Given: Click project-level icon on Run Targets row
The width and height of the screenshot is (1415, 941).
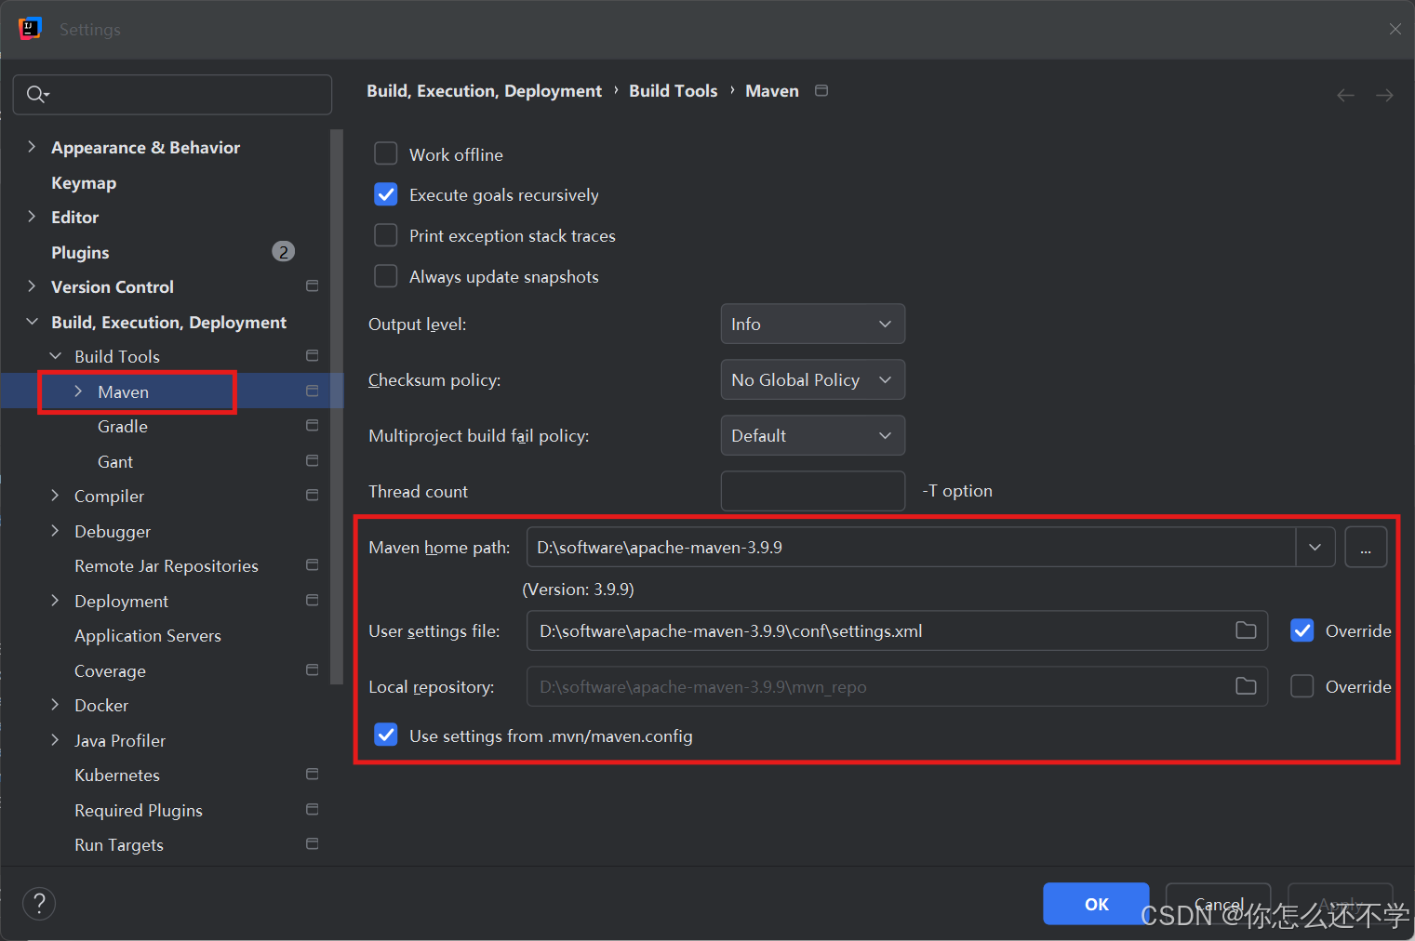Looking at the screenshot, I should [313, 843].
